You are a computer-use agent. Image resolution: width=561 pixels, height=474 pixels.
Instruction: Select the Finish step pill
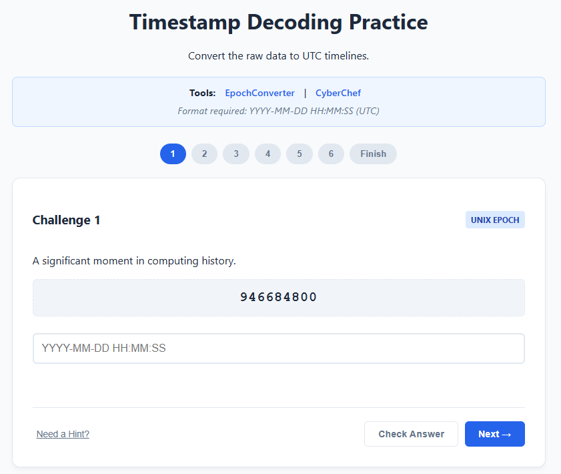click(373, 154)
